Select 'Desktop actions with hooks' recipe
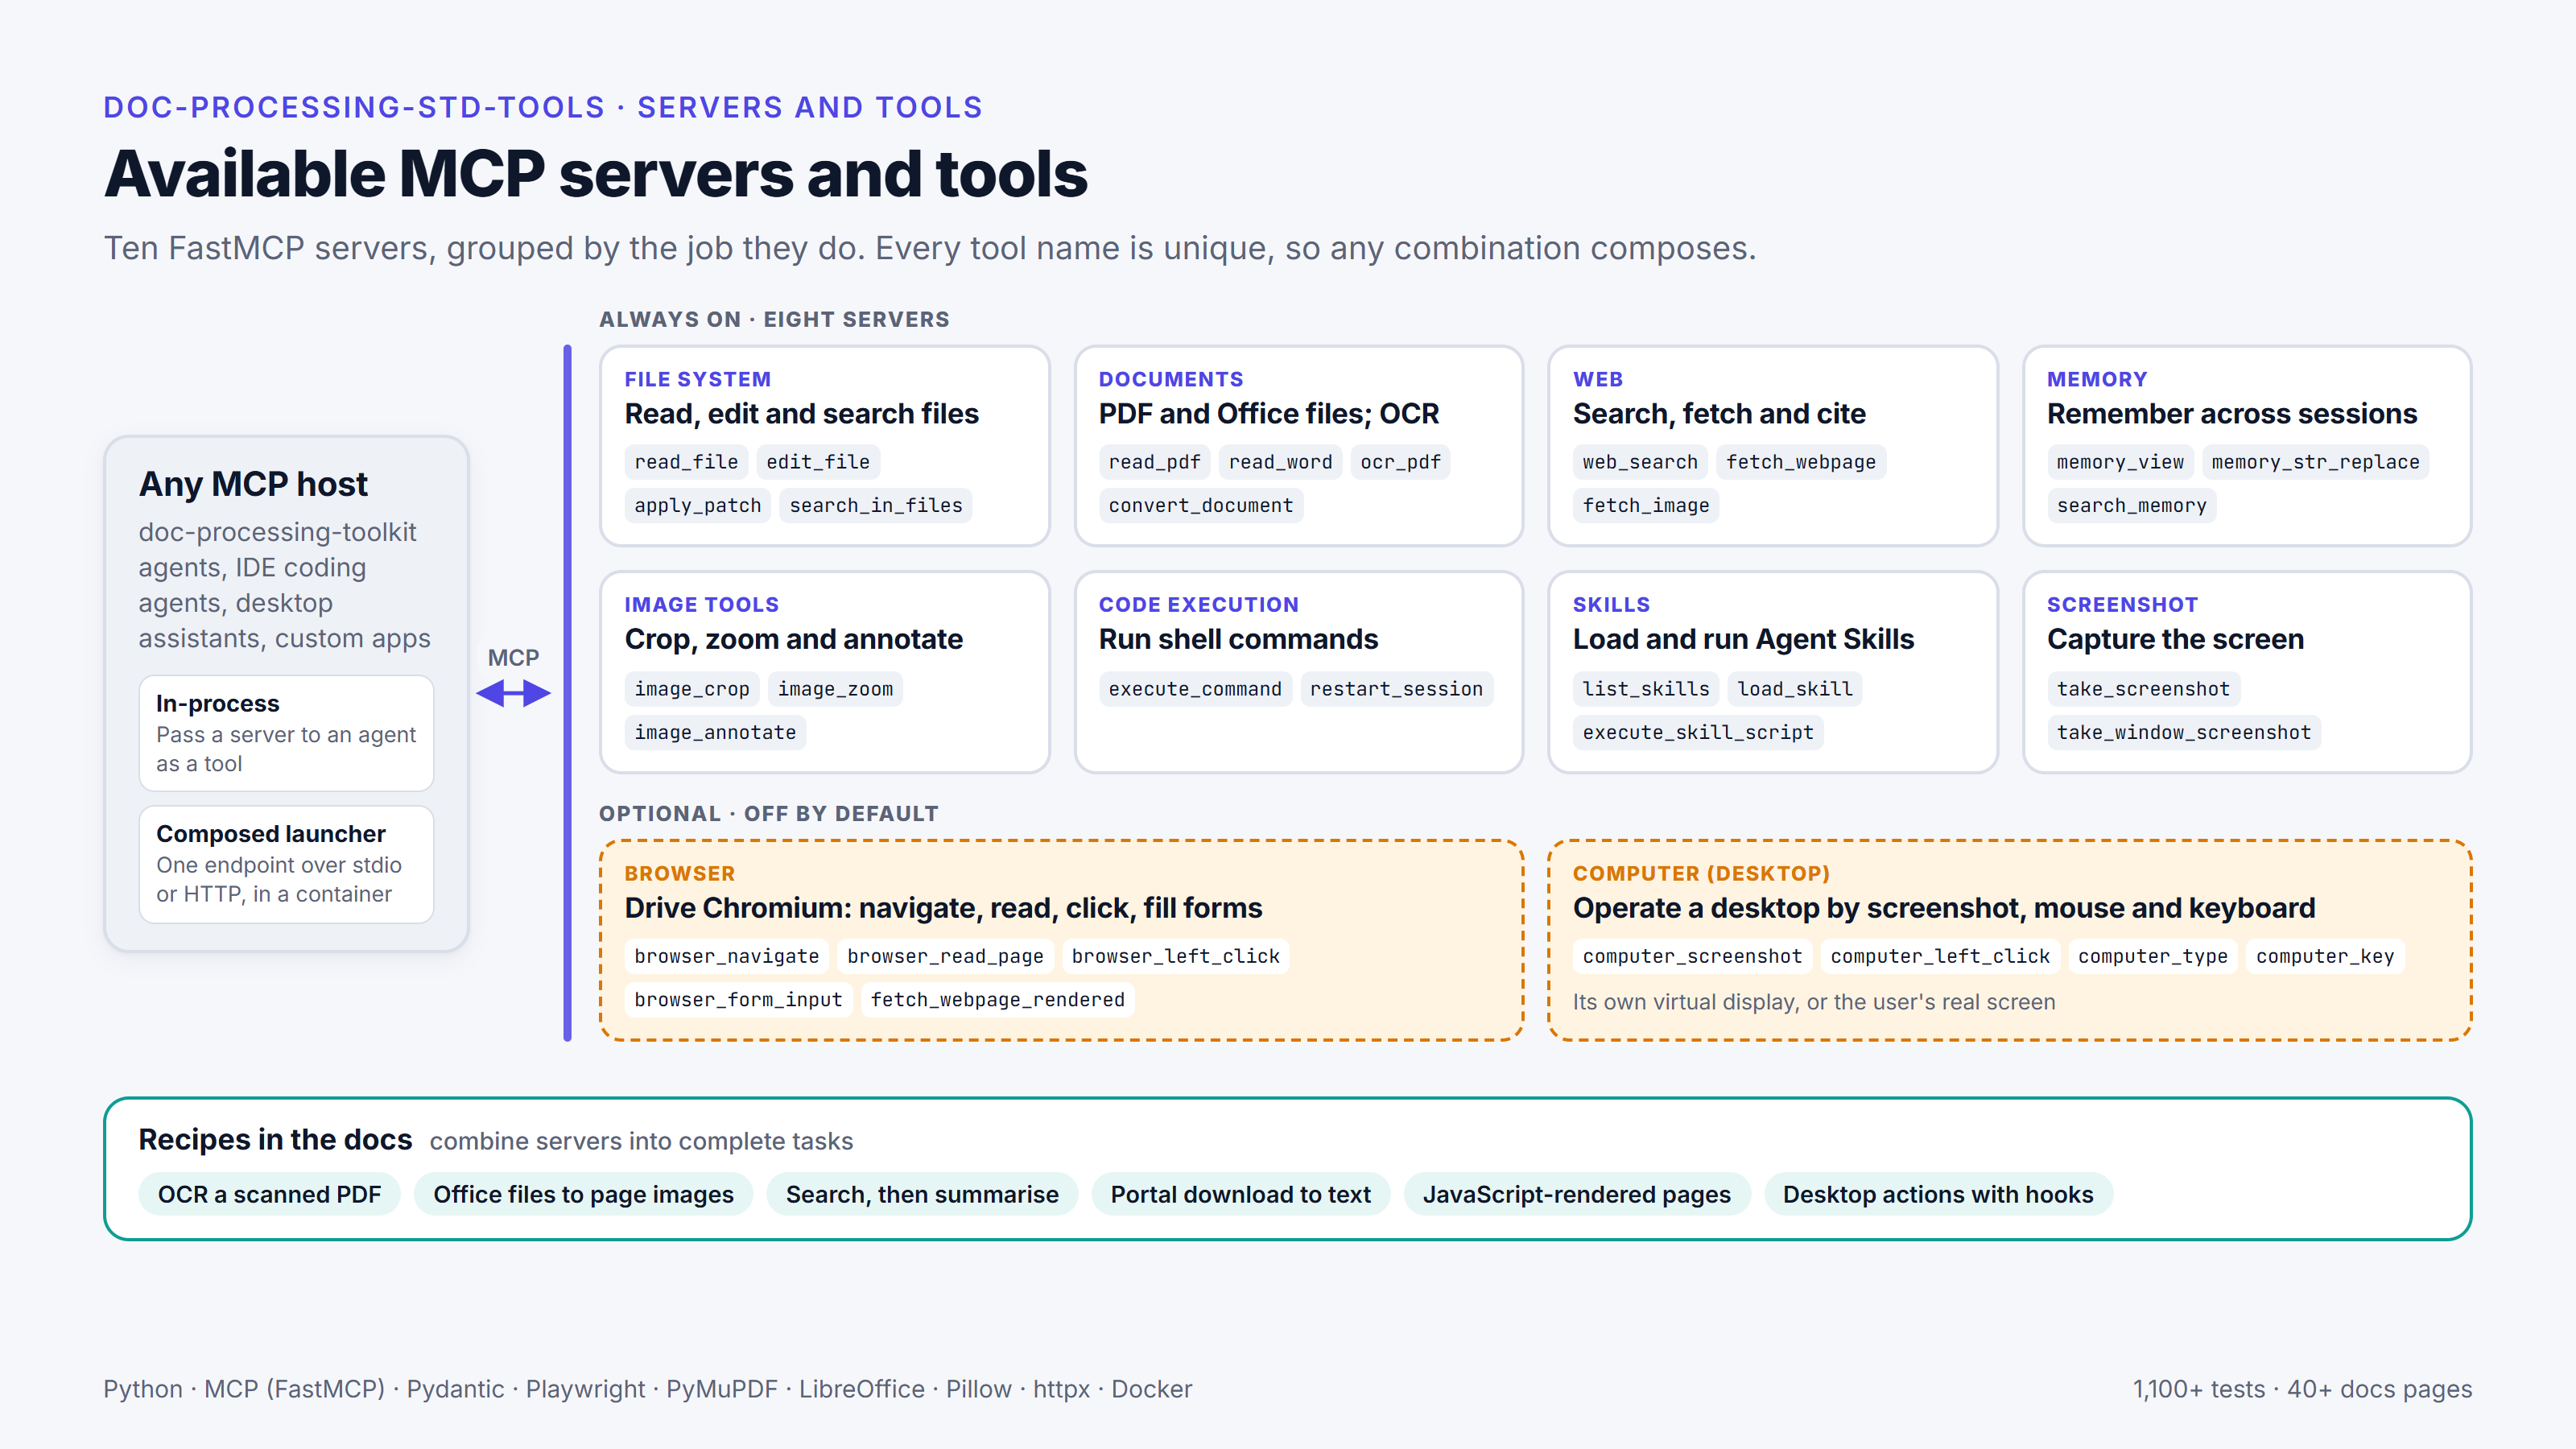Image resolution: width=2576 pixels, height=1449 pixels. click(x=1938, y=1195)
